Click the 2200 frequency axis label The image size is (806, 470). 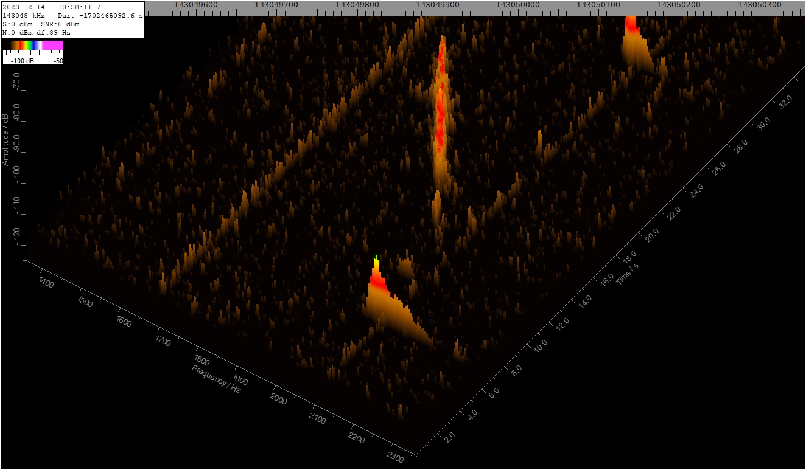[356, 438]
